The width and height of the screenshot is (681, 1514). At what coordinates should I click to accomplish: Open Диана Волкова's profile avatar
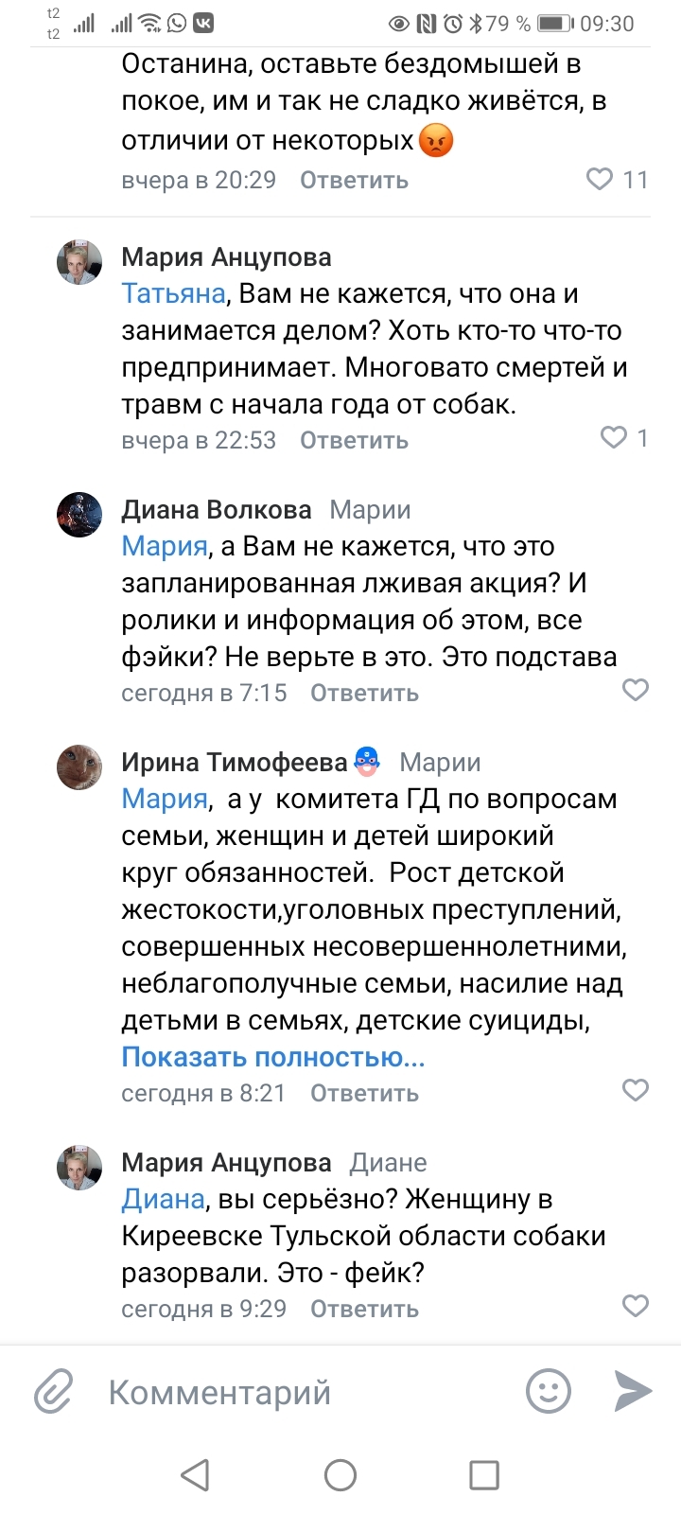point(79,515)
